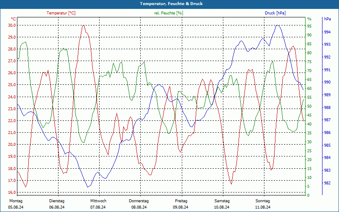The image size is (339, 212).
Task: Click the '27,0' temperature axis value
Action: pyautogui.click(x=12, y=61)
